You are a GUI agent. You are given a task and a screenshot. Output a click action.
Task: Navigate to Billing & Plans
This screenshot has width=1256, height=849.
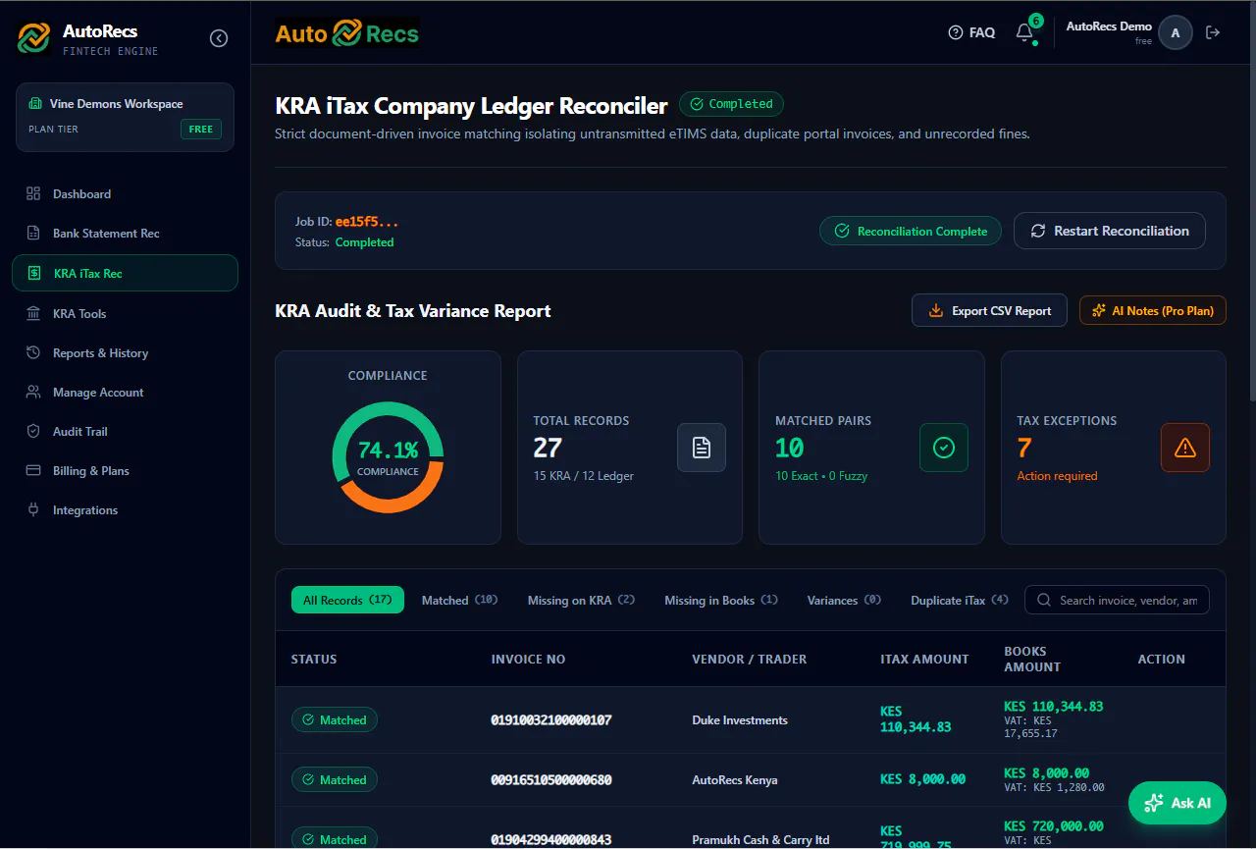(x=125, y=471)
